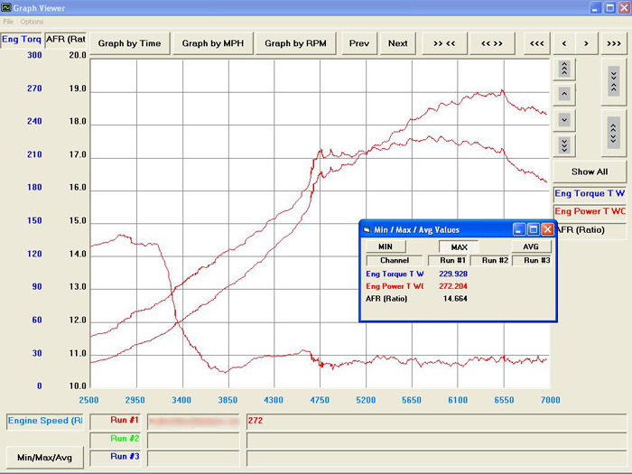Screen dimensions: 632x474
Task: Select the AFR (Rat axis tab
Action: (x=66, y=40)
